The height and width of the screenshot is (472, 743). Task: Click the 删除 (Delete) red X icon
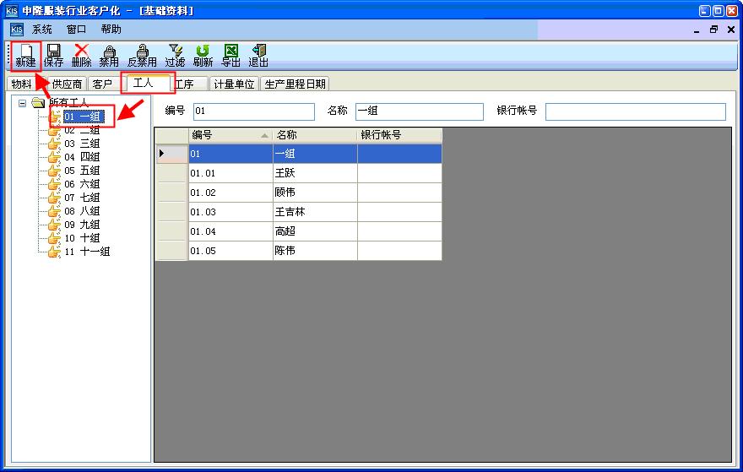[x=81, y=55]
